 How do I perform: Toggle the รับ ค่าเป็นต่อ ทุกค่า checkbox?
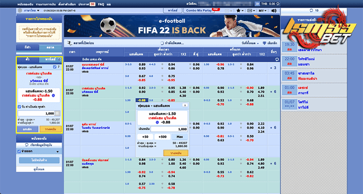pos(20,107)
